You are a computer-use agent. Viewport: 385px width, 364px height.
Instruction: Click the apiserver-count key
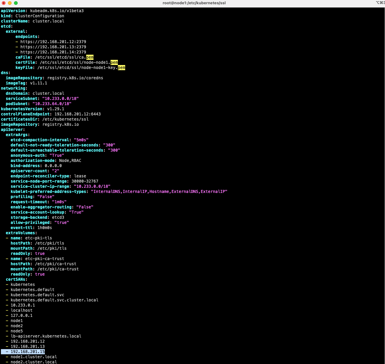pos(29,171)
